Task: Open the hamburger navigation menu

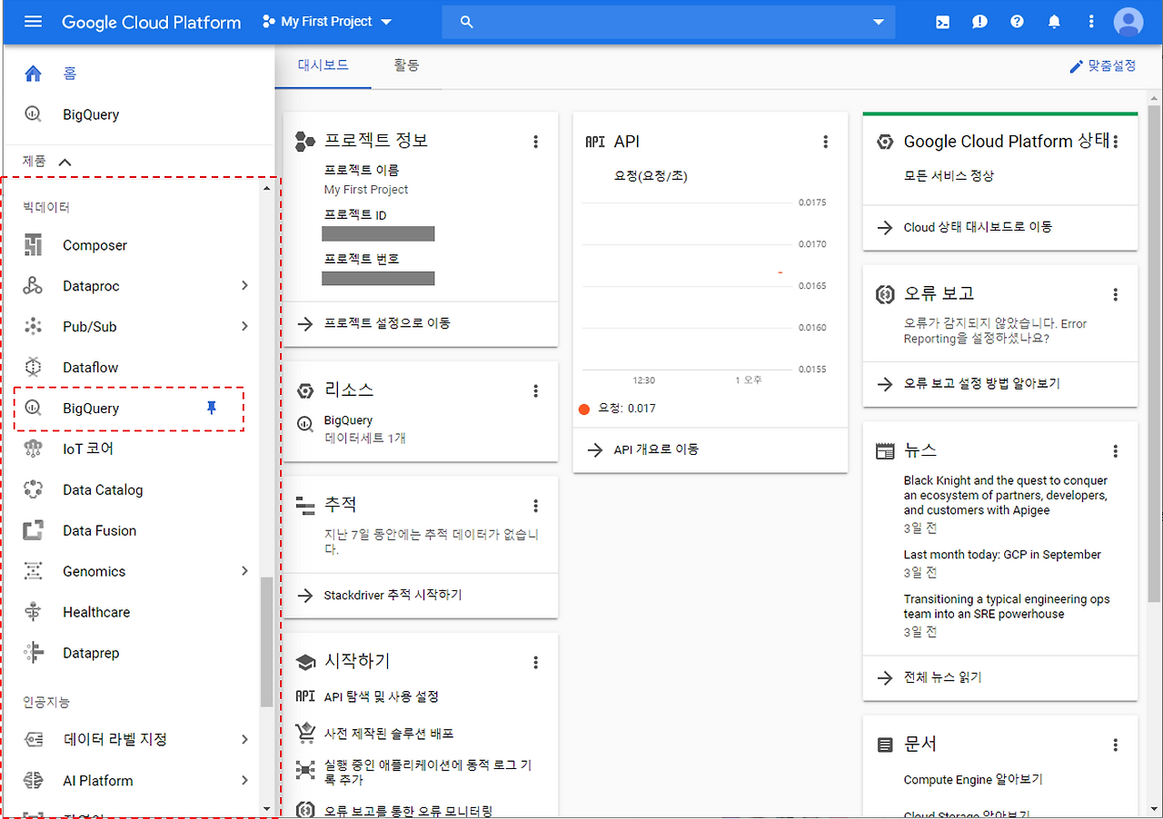Action: click(33, 22)
